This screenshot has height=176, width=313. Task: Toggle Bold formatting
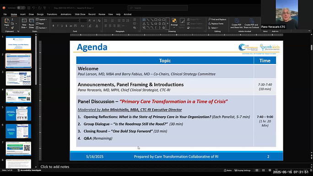point(53,26)
